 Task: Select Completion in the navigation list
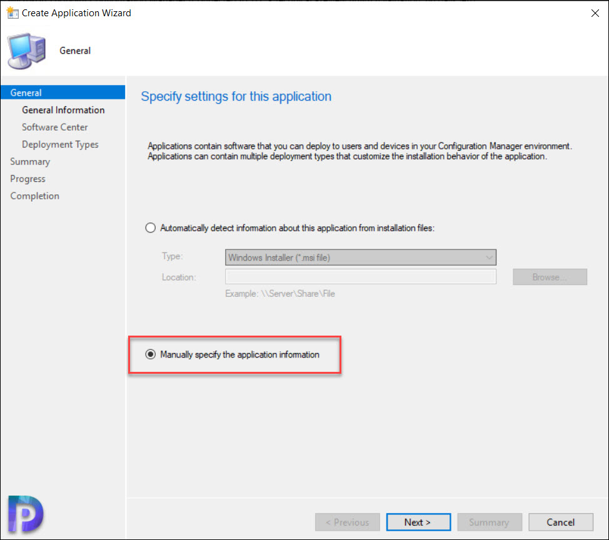(x=34, y=196)
